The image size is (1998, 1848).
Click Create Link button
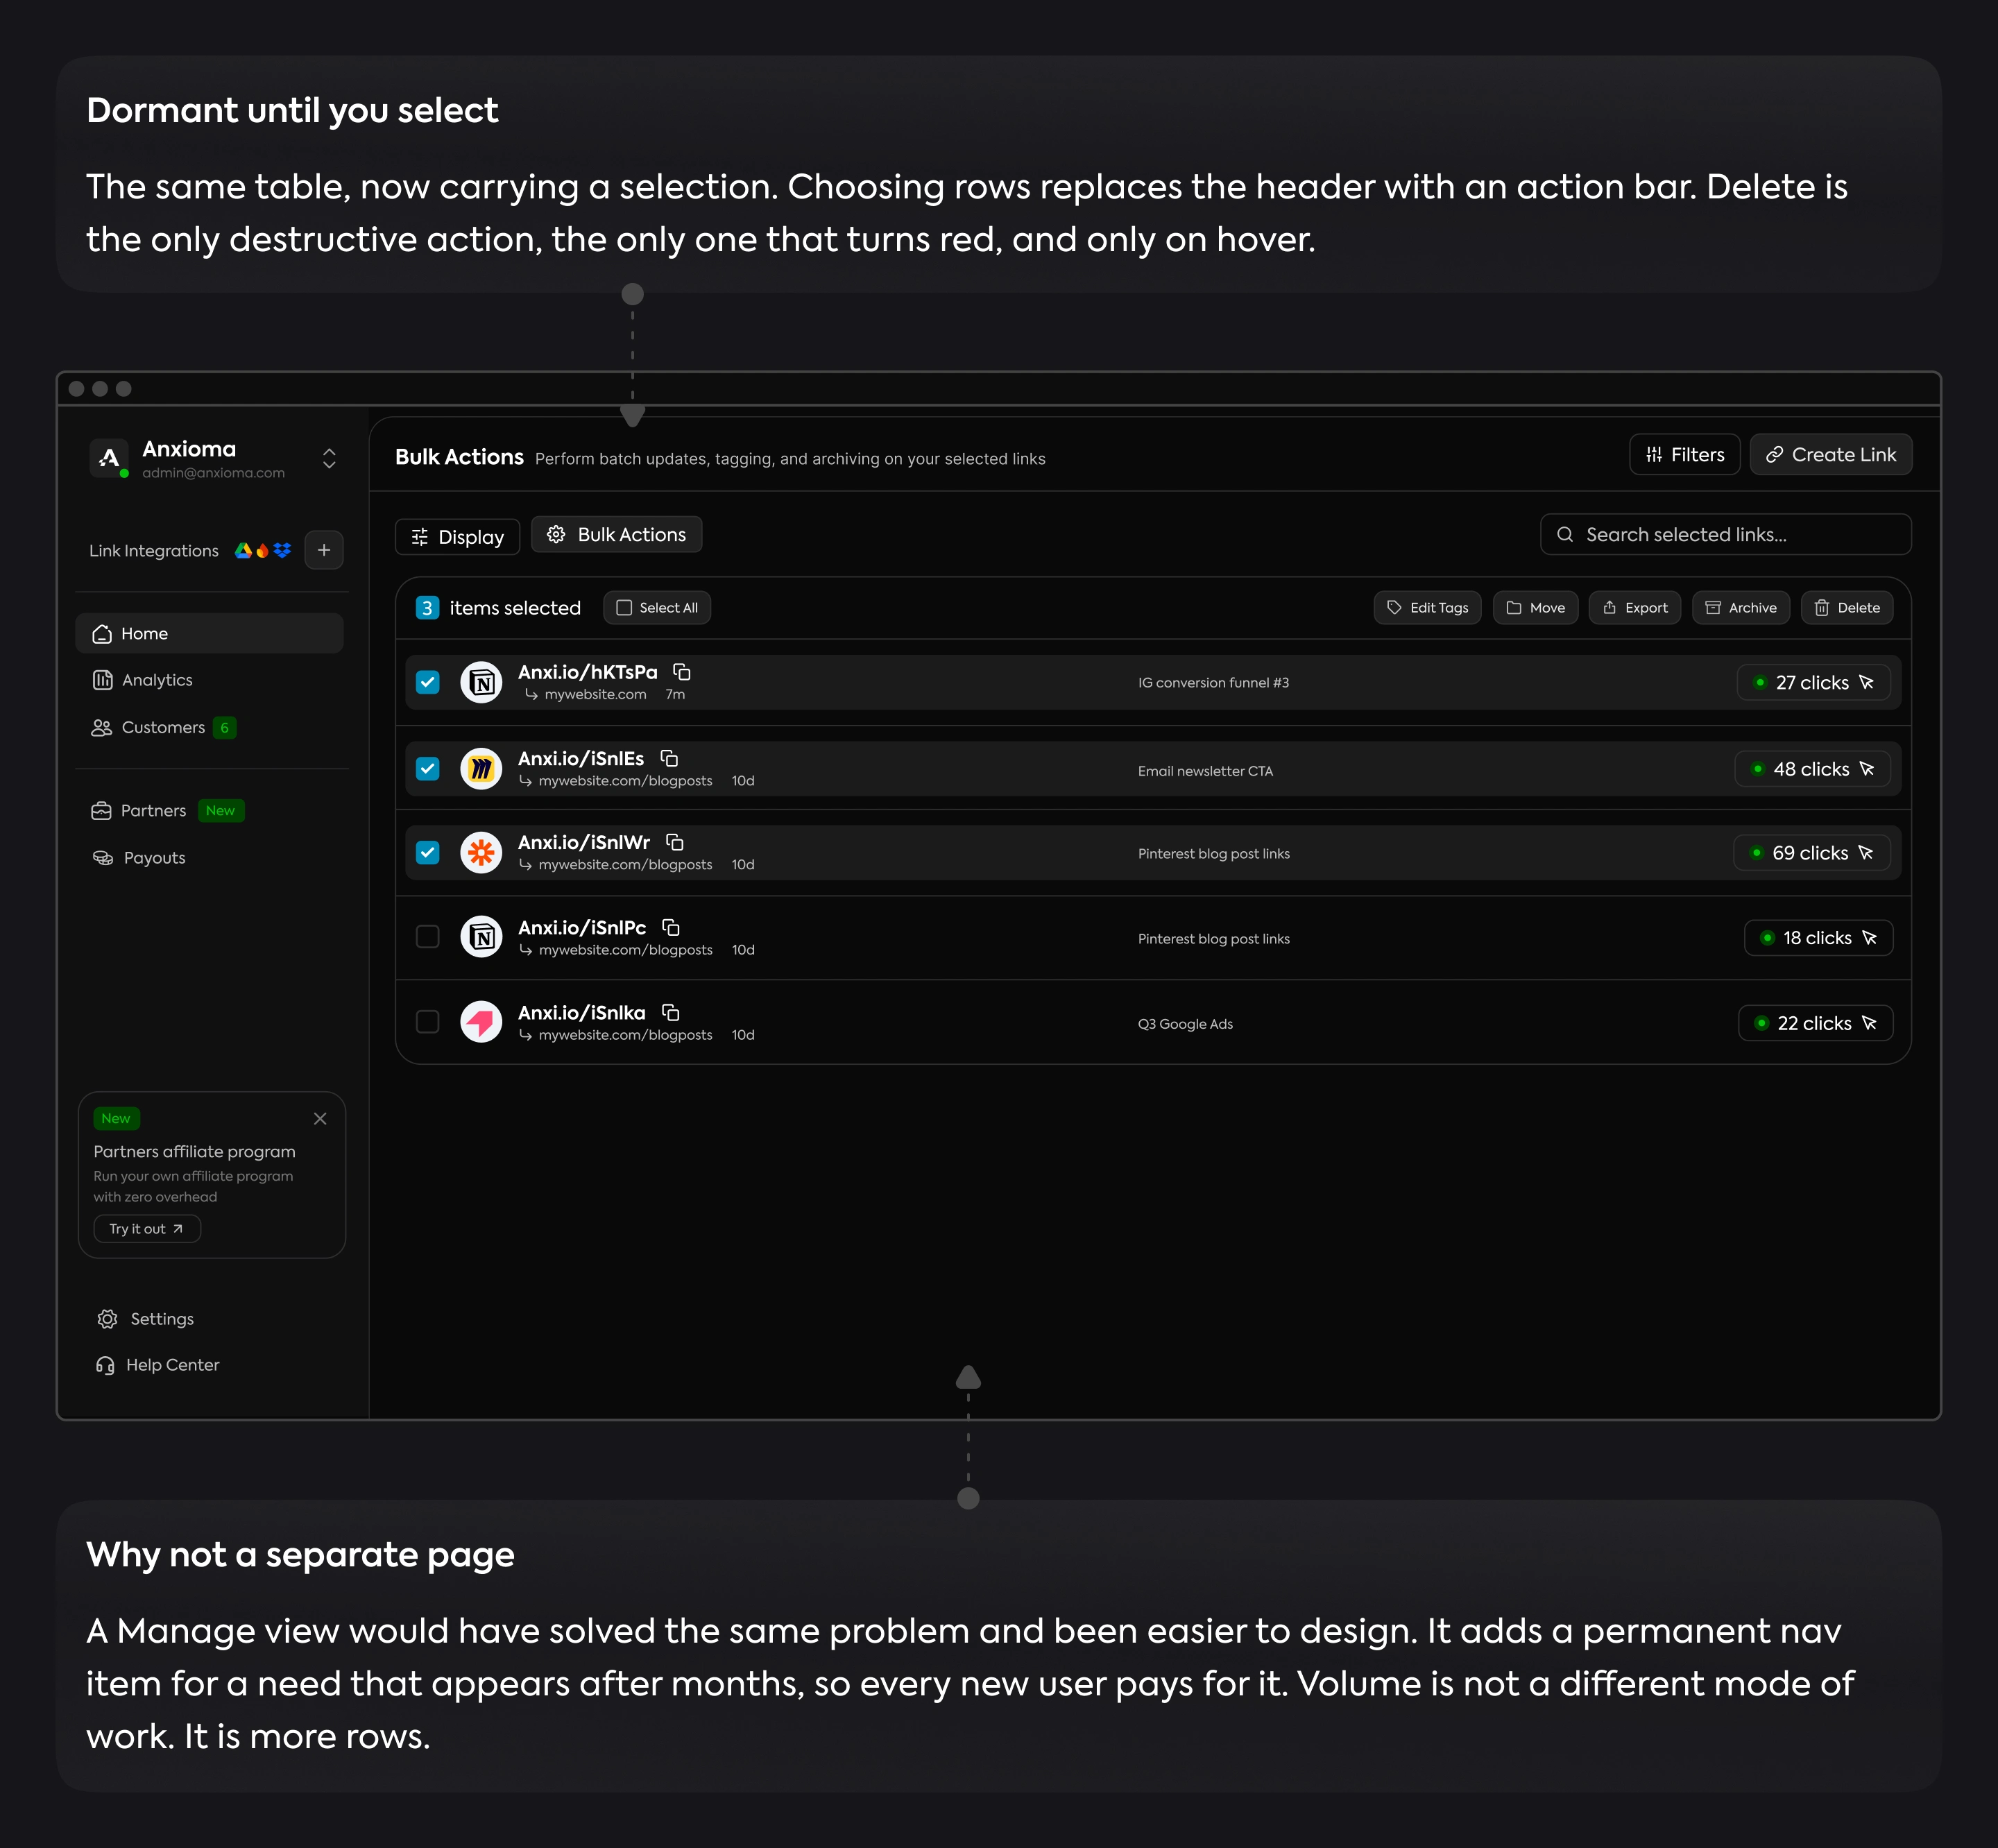coord(1831,454)
